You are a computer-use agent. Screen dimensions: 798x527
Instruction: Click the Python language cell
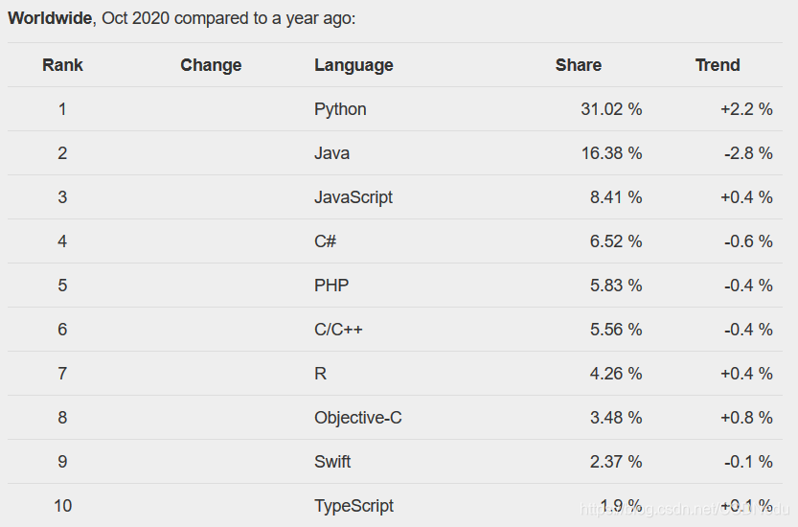click(x=340, y=109)
